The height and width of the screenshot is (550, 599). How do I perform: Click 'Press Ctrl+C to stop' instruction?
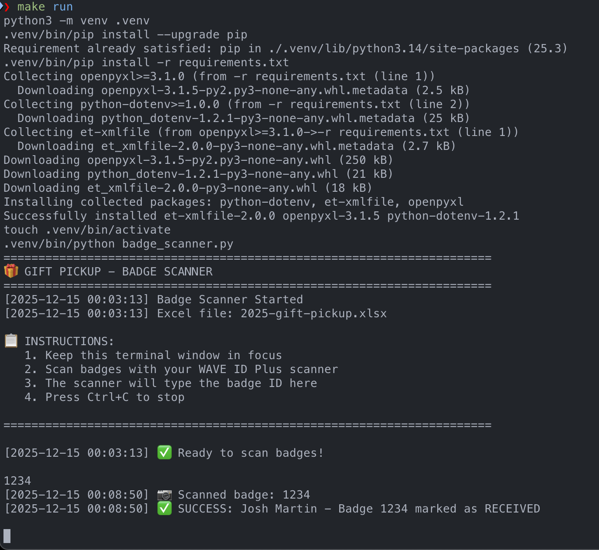click(115, 397)
